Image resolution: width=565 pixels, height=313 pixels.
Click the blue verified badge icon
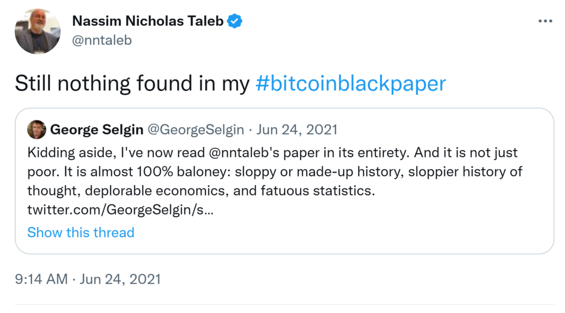tap(235, 21)
